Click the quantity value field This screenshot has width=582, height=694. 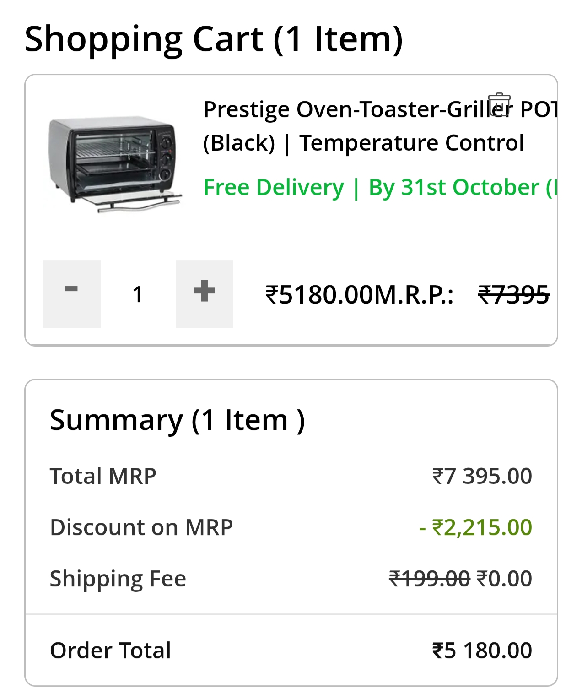tap(138, 294)
